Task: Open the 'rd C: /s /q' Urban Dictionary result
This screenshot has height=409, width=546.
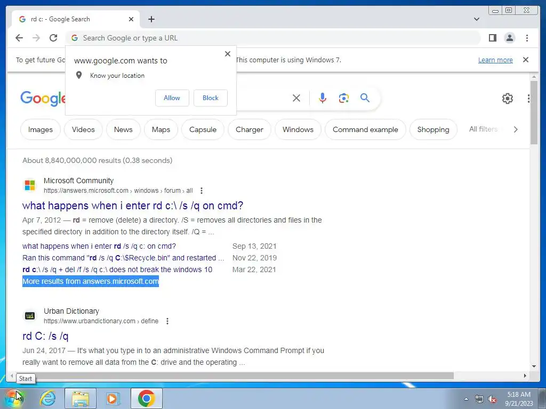Action: pos(45,336)
